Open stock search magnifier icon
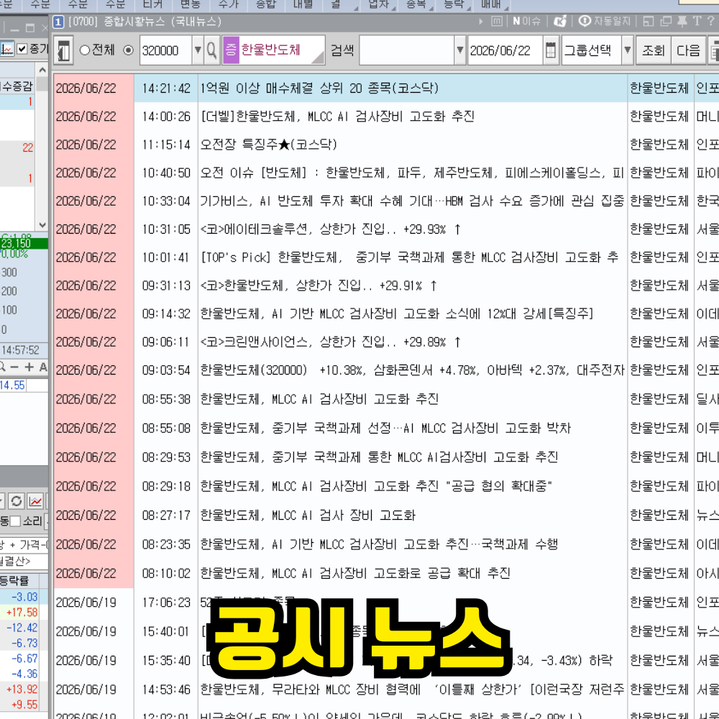Image resolution: width=719 pixels, height=719 pixels. click(211, 50)
